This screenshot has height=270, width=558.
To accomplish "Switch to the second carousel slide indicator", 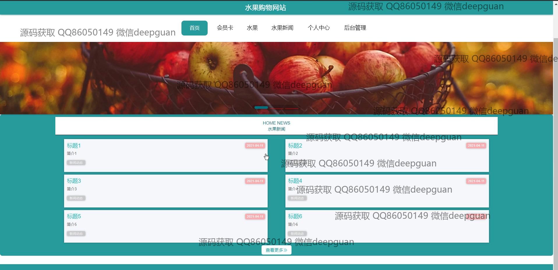I will [x=276, y=108].
